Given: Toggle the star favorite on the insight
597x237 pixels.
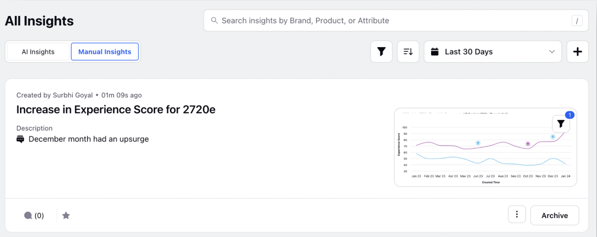Looking at the screenshot, I should click(66, 216).
